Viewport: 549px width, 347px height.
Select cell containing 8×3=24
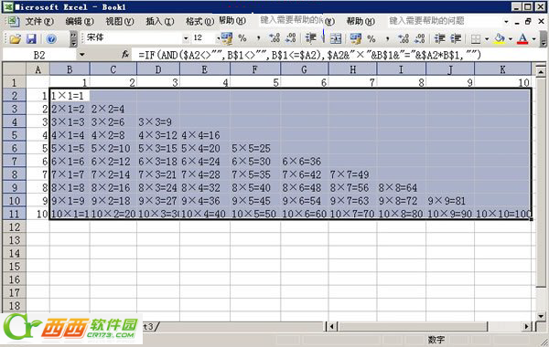[158, 187]
